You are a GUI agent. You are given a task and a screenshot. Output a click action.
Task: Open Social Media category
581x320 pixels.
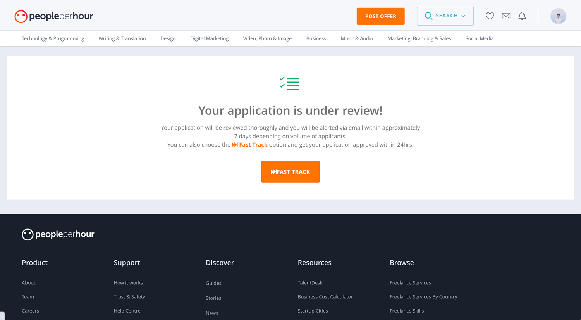coord(480,38)
